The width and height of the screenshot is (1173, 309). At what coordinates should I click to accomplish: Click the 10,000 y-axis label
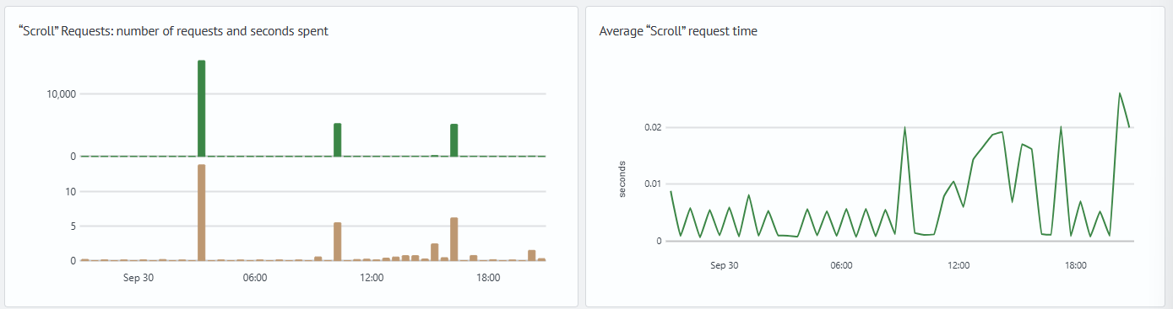click(62, 93)
